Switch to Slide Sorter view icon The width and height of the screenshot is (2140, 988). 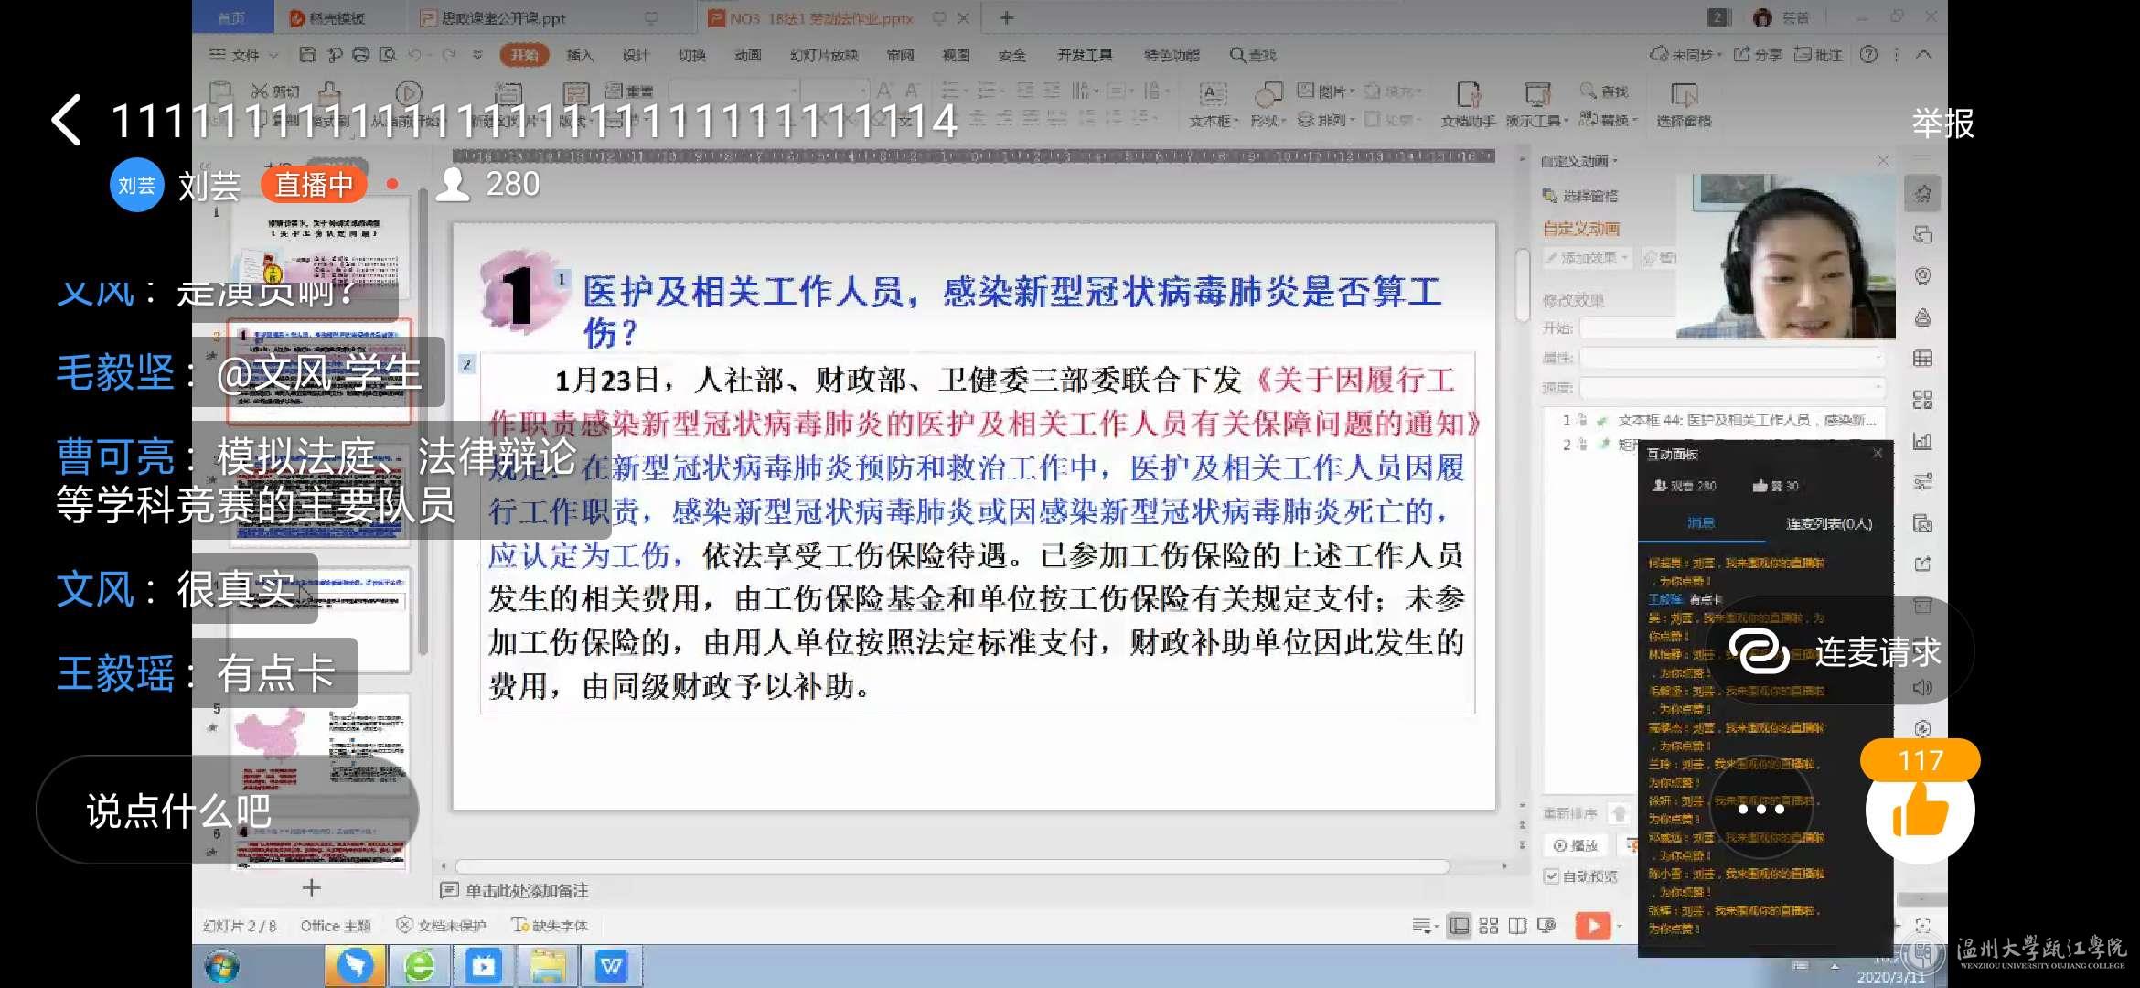tap(1488, 926)
